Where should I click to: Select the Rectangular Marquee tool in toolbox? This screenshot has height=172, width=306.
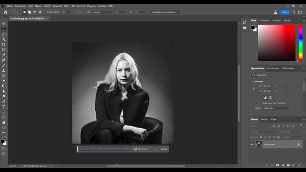click(4, 29)
